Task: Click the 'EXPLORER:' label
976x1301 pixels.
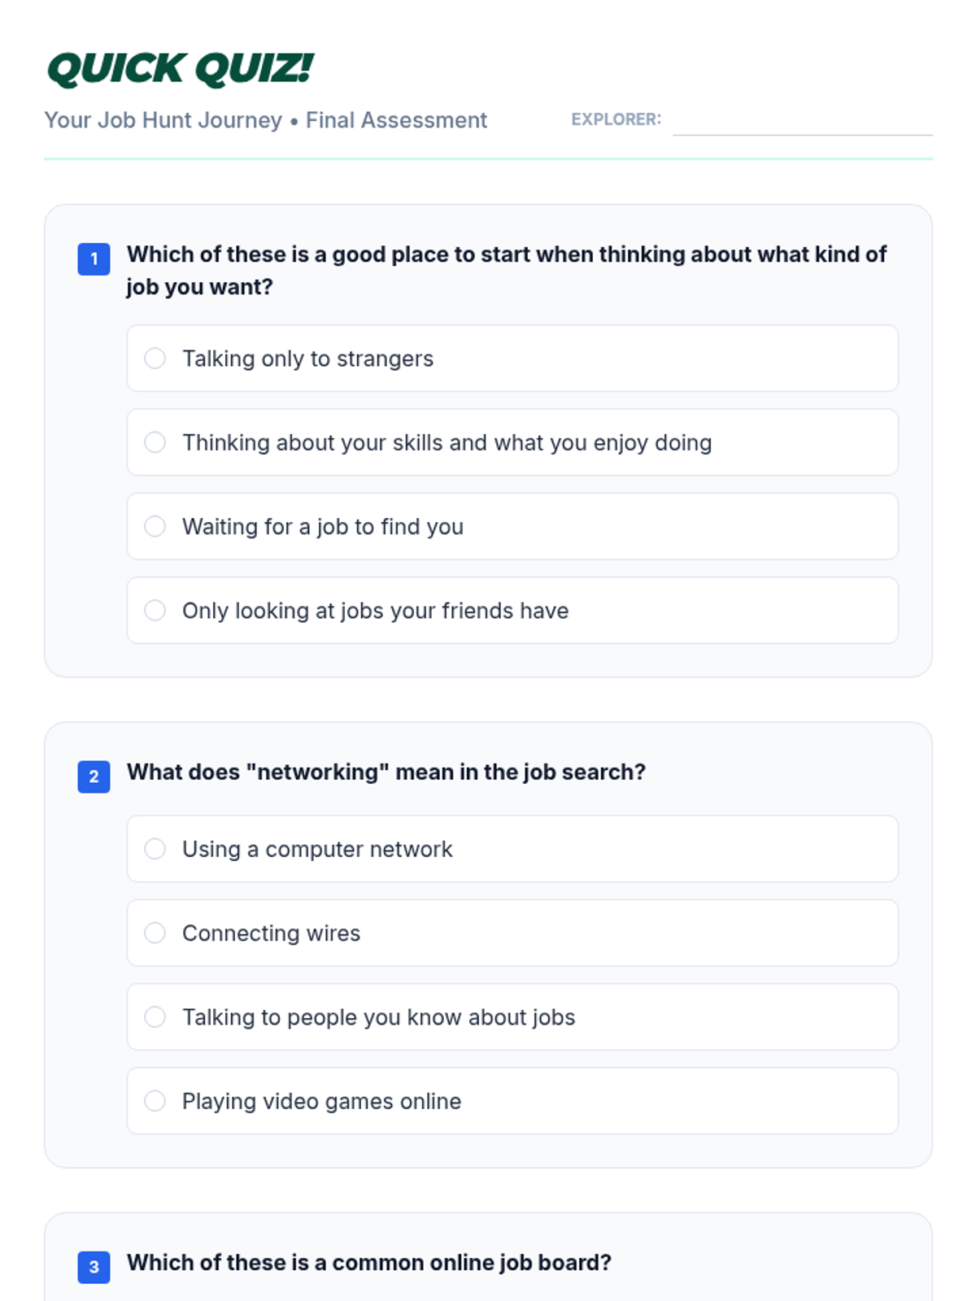Action: 616,120
